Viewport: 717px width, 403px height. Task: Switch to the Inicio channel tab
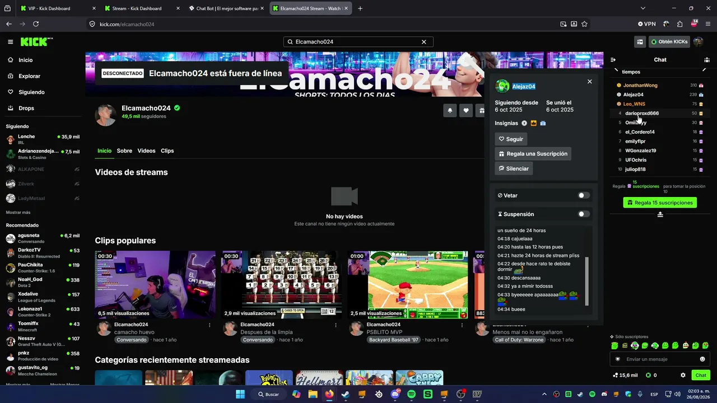click(x=104, y=151)
